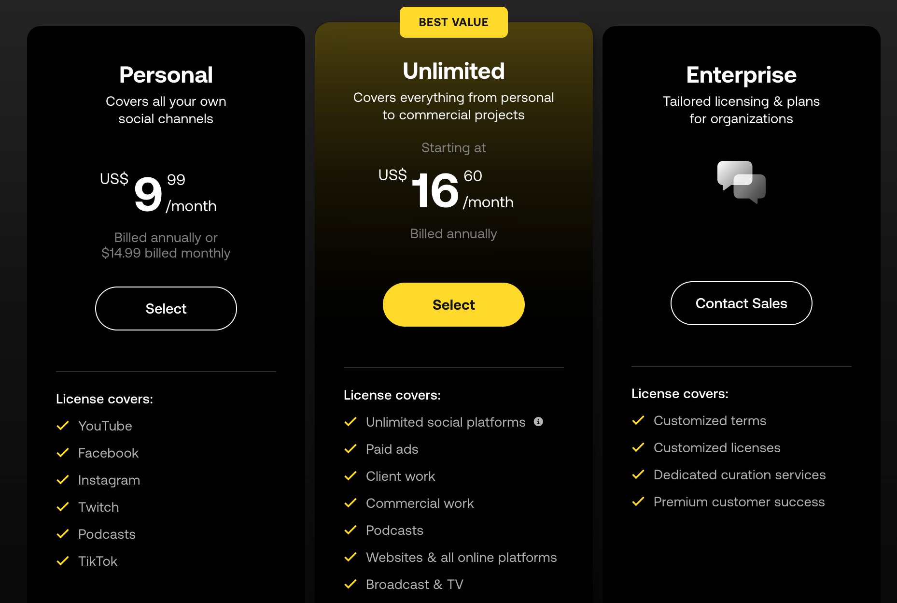The image size is (897, 603).
Task: Click the checkmark beside Paid ads
Action: pos(350,449)
